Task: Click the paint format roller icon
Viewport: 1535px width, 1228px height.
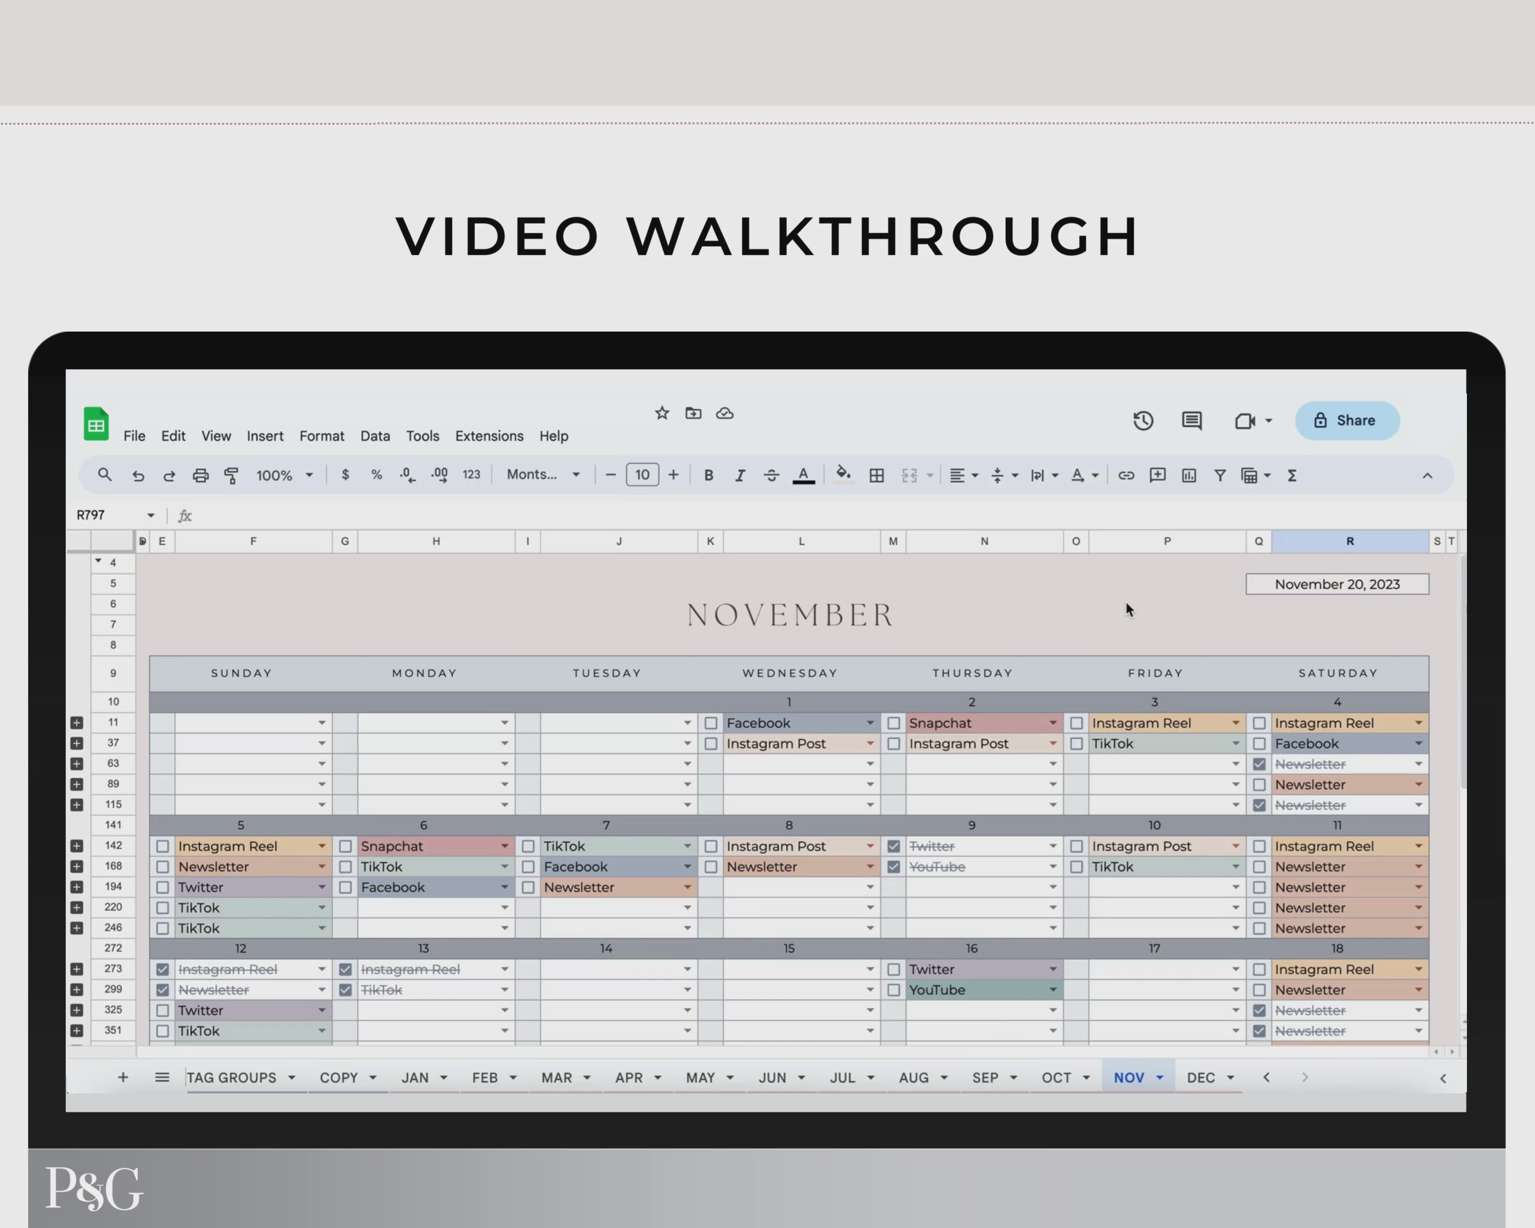Action: pyautogui.click(x=231, y=475)
